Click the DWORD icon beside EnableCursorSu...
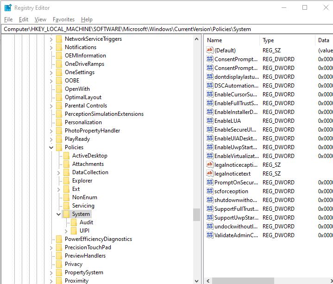The image size is (333, 284). click(210, 94)
